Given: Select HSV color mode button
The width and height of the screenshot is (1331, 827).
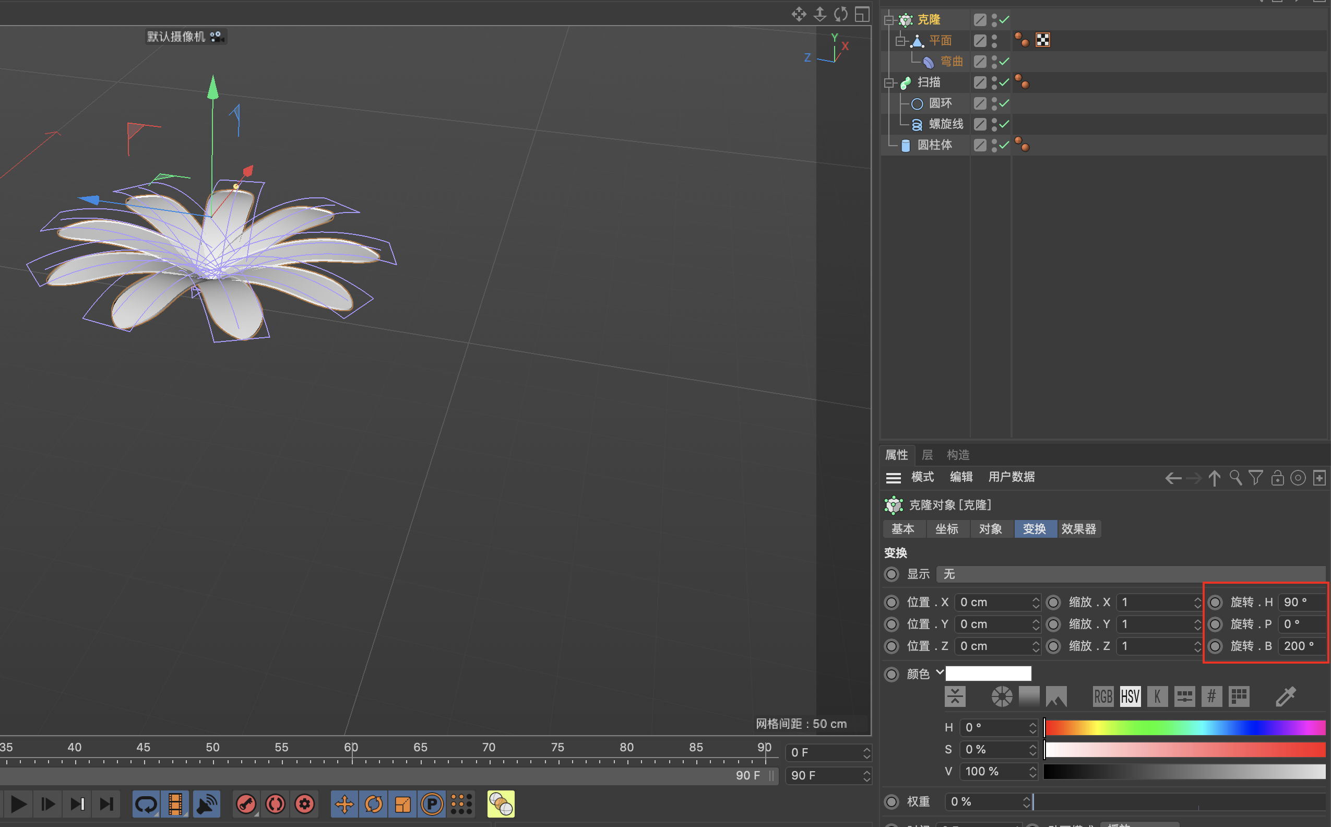Looking at the screenshot, I should [1130, 697].
